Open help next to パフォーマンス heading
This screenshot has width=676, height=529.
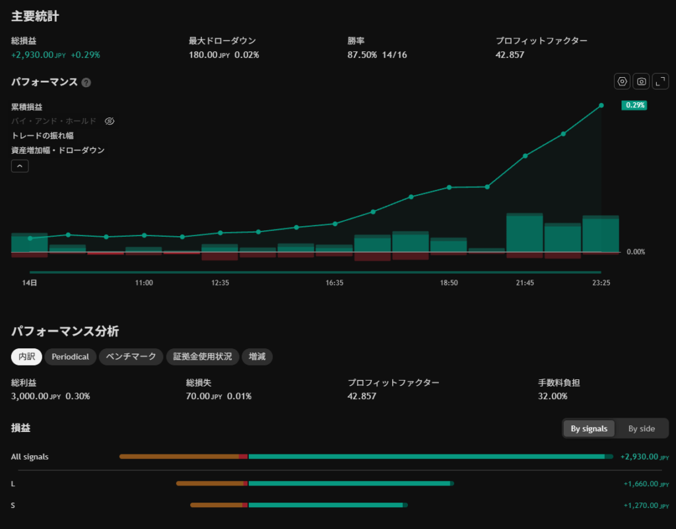point(86,82)
